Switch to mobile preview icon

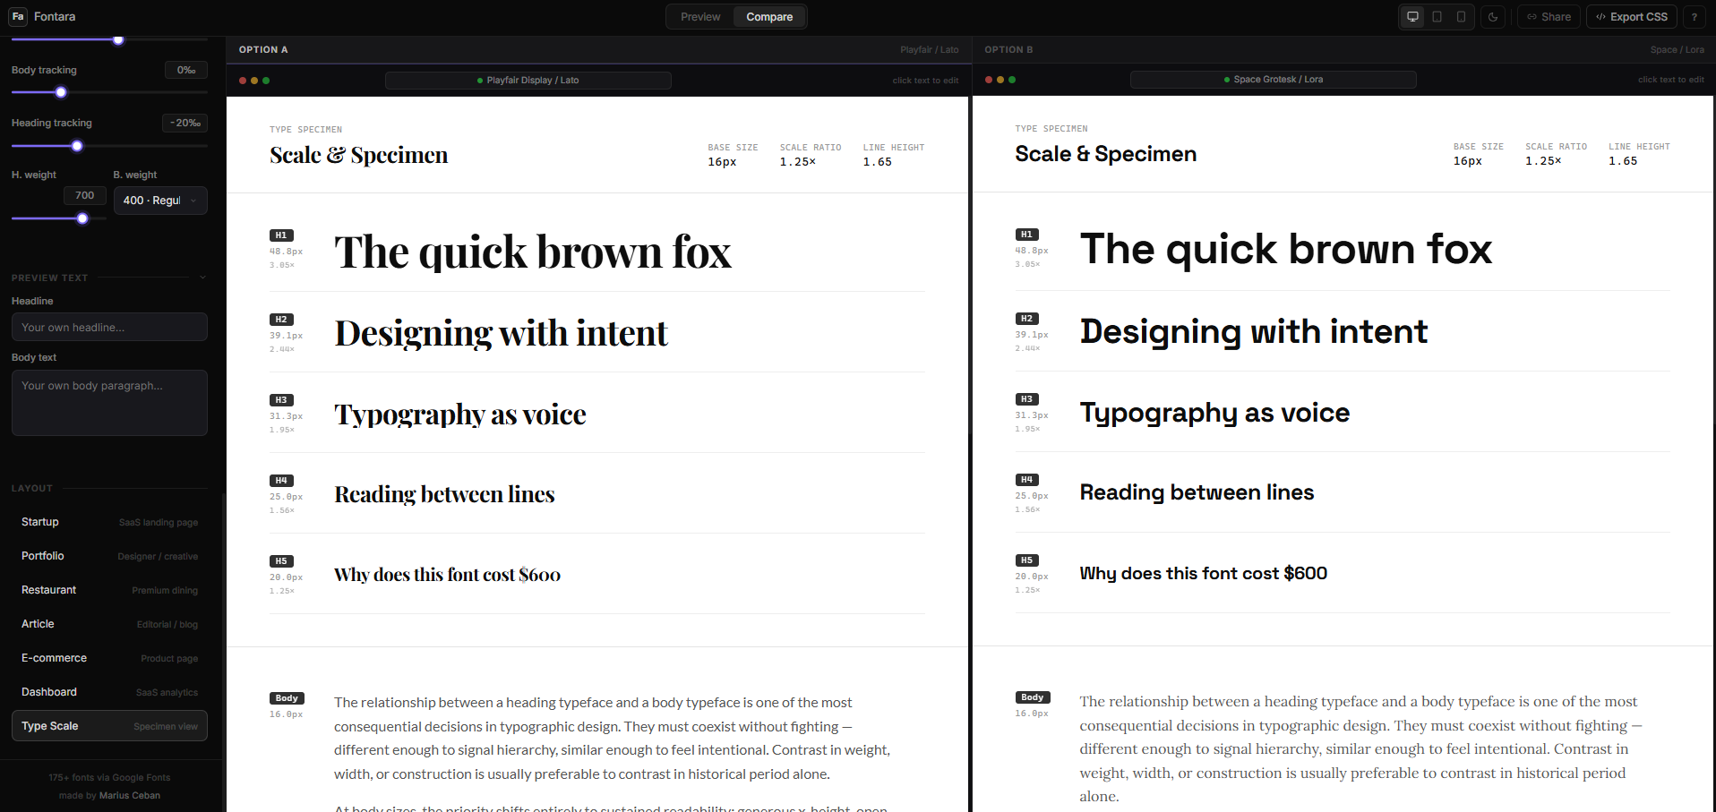[1461, 16]
